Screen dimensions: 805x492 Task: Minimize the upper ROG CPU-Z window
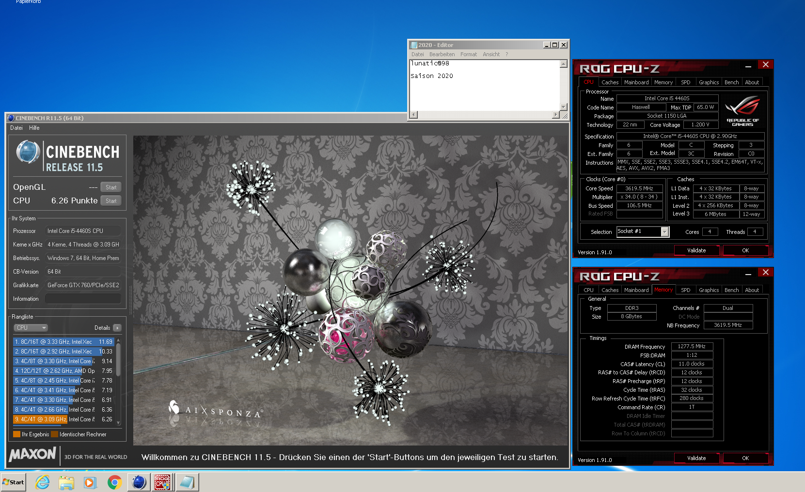(x=748, y=65)
